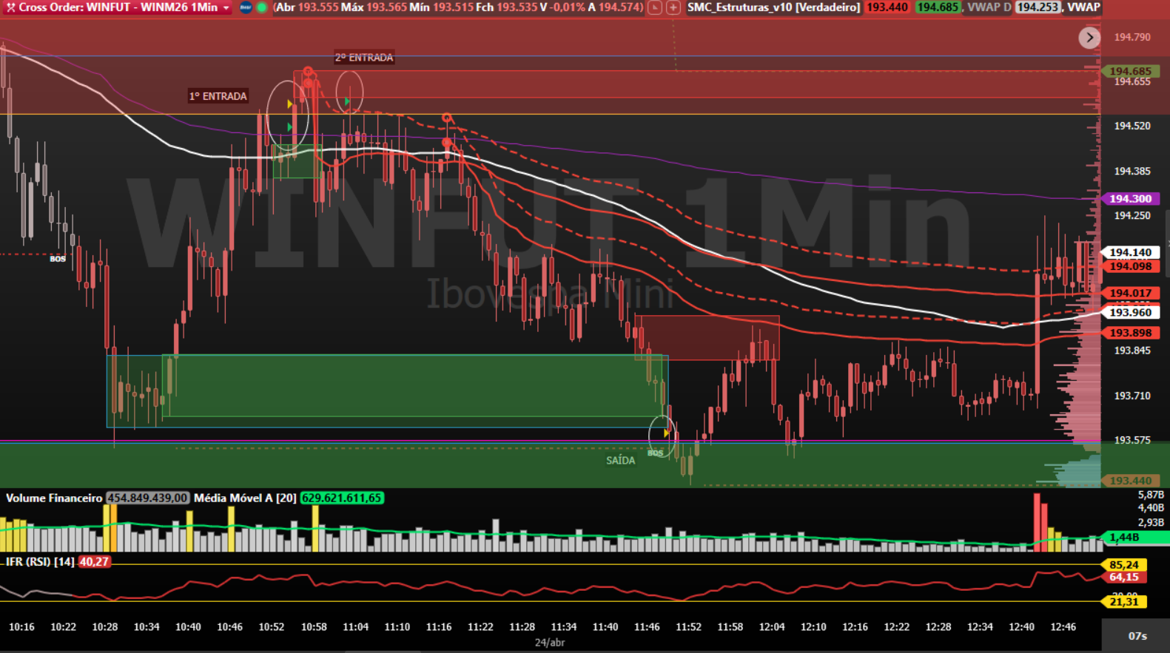Click the round scroll-right chevron button
The width and height of the screenshot is (1170, 653).
coord(1089,38)
